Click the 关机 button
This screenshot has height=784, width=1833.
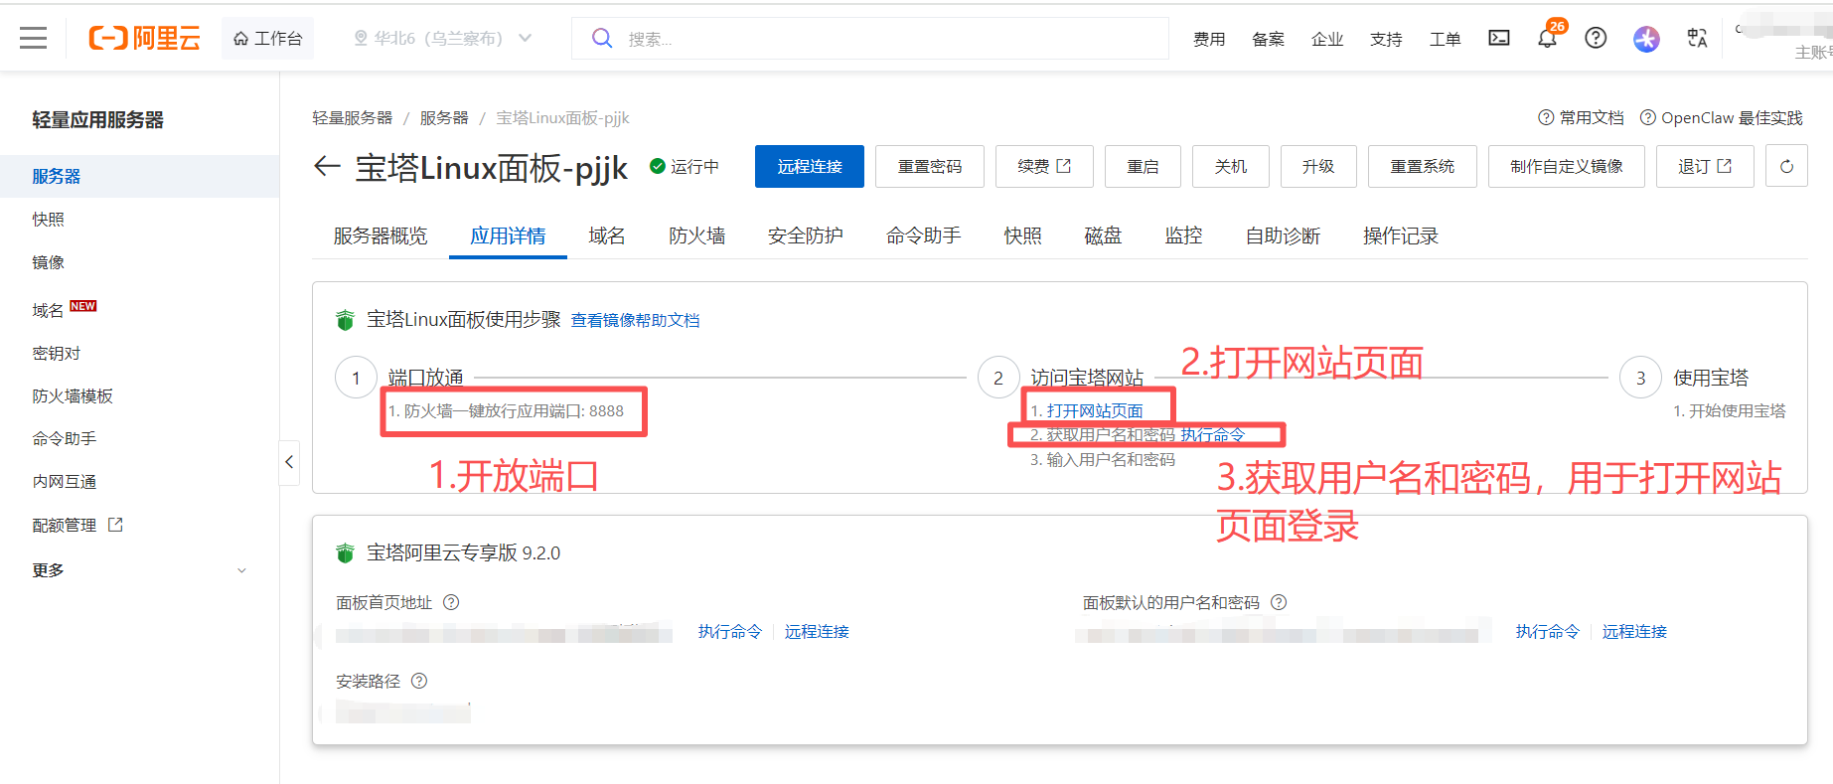click(x=1231, y=166)
